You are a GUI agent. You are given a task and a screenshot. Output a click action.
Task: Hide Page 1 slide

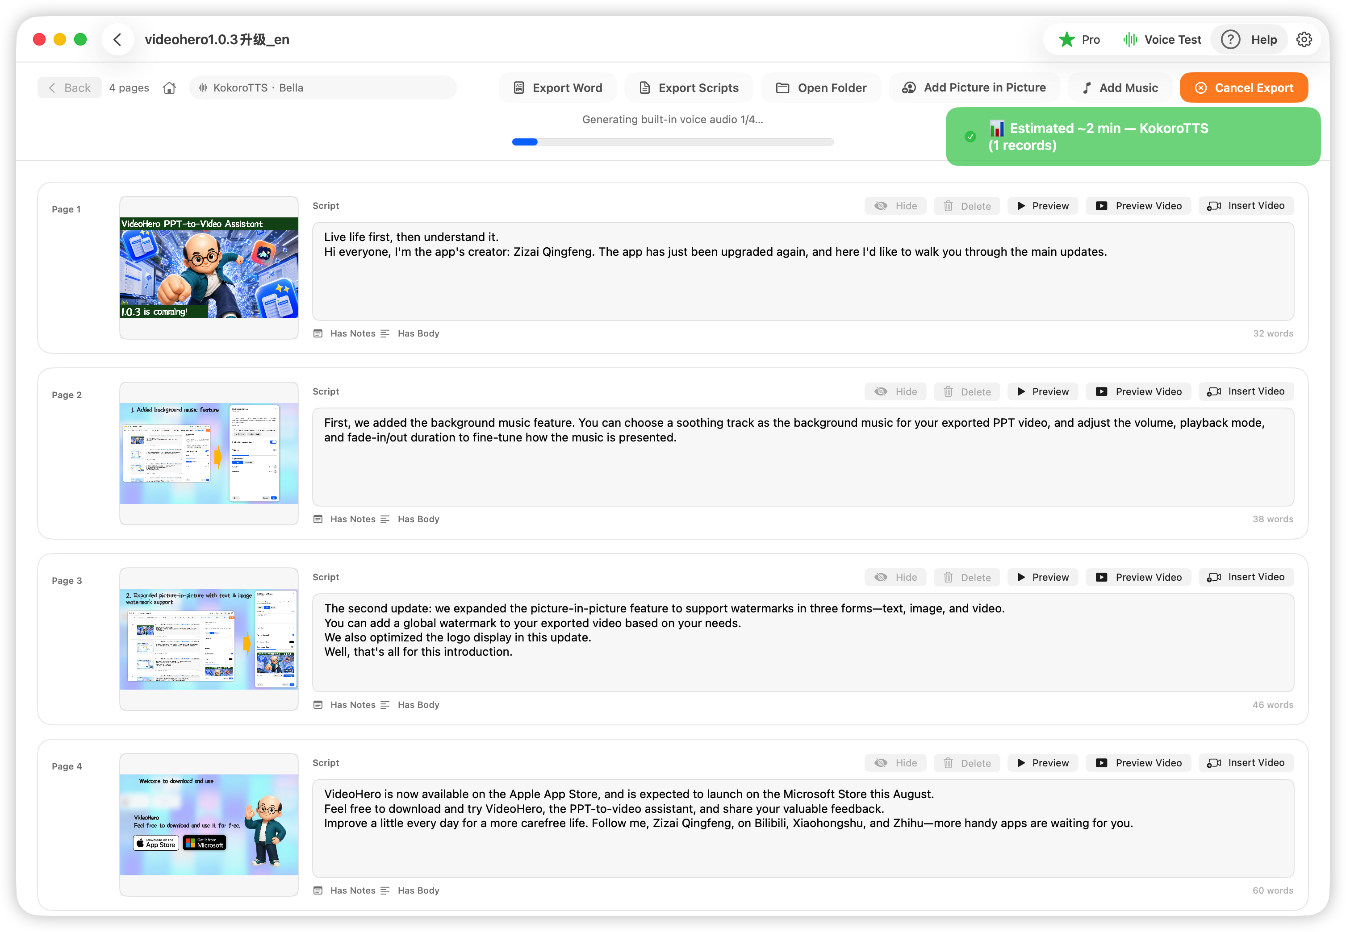click(x=895, y=206)
